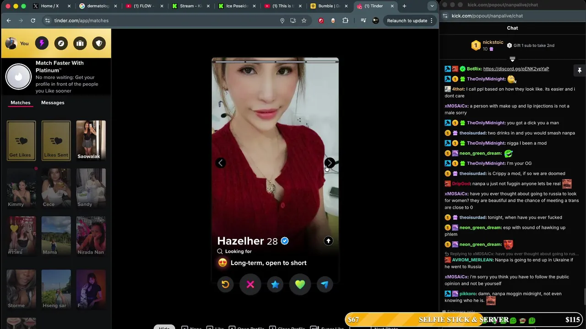Open Hseng sar's match thumbnail
The width and height of the screenshot is (586, 329).
pyautogui.click(x=56, y=289)
